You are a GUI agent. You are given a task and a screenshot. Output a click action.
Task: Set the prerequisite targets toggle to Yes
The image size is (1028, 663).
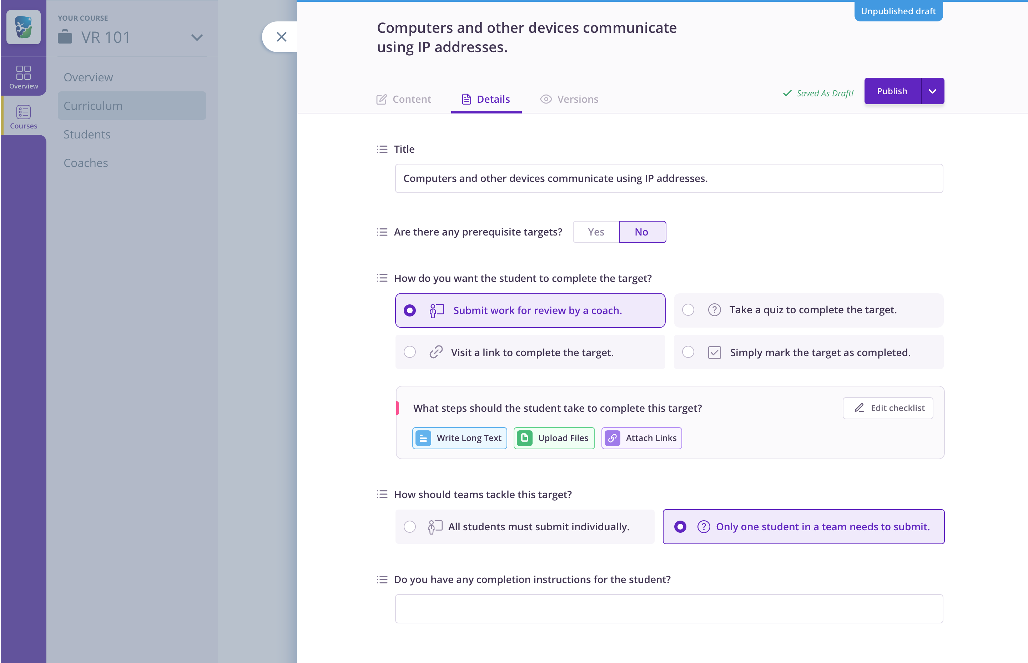pos(596,232)
